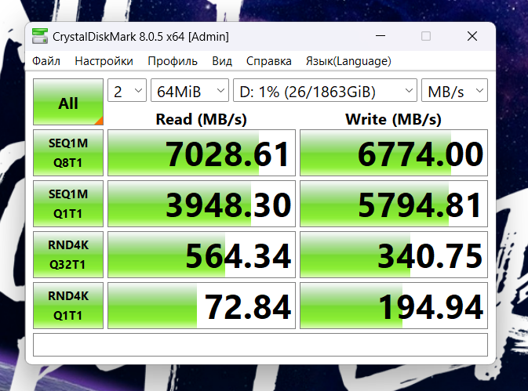Select the 7028.61 read result
The height and width of the screenshot is (391, 528).
pos(202,153)
